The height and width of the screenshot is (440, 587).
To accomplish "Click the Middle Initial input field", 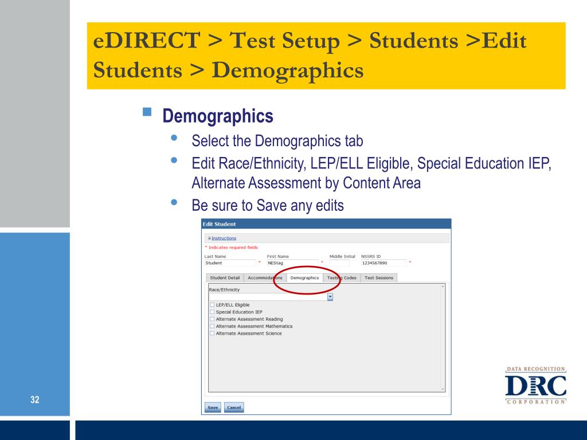I will pos(339,263).
